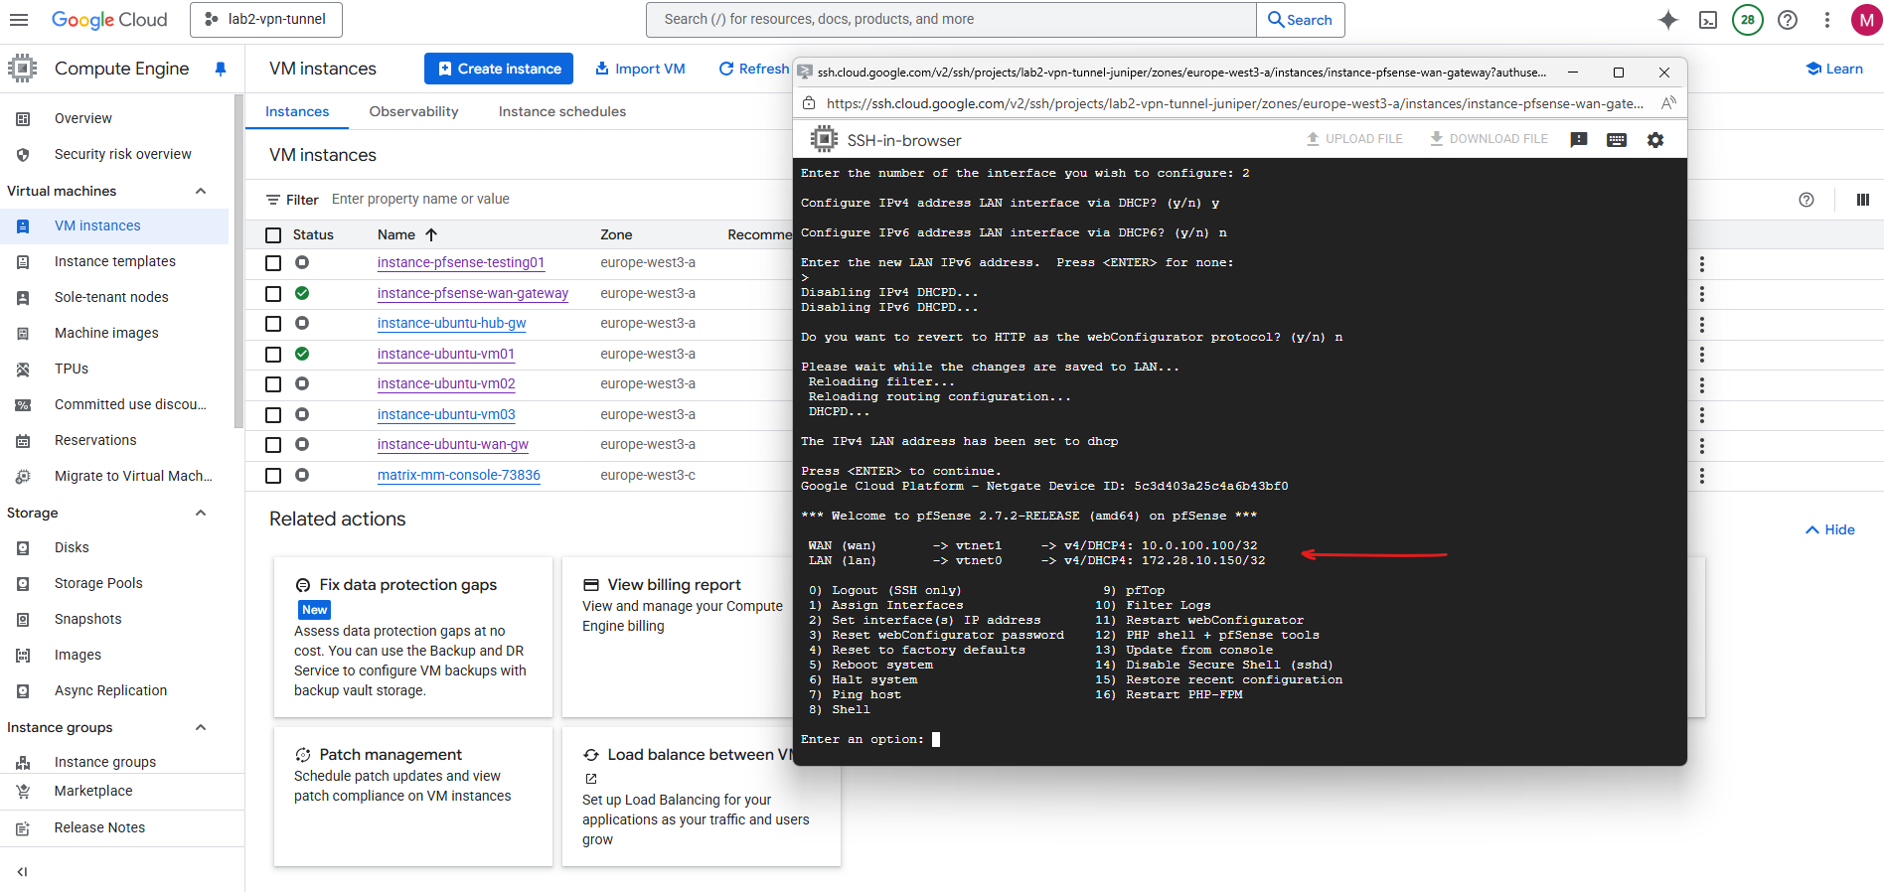Switch to the Observability tab

tap(413, 111)
